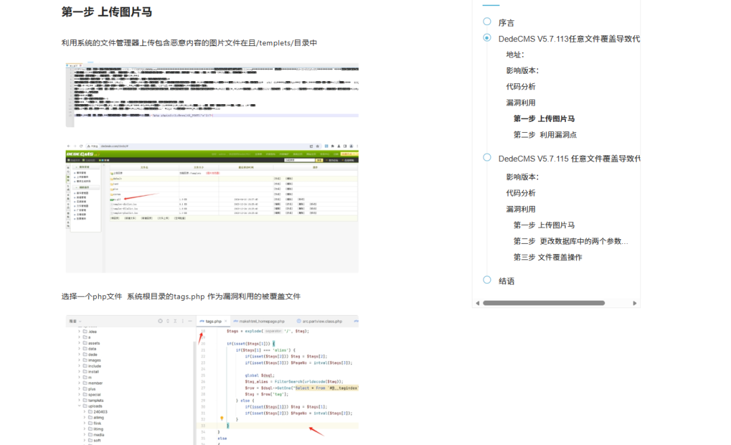The image size is (731, 445).
Task: Click the 第一步 上传图片马 article heading
Action: pos(107,12)
